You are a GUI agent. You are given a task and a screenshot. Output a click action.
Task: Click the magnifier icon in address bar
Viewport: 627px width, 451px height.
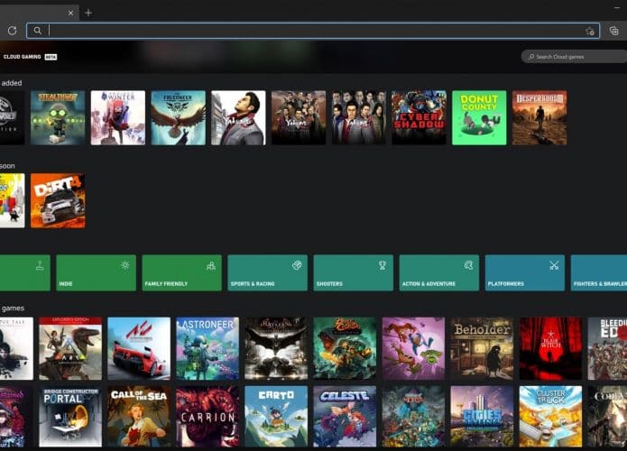tap(37, 31)
